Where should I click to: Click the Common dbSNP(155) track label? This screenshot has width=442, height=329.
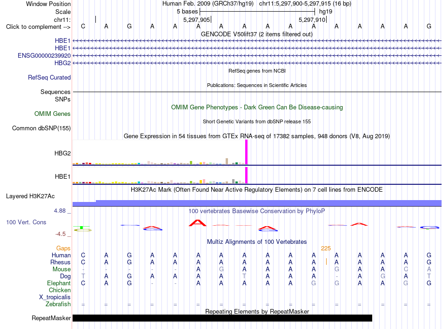click(41, 128)
